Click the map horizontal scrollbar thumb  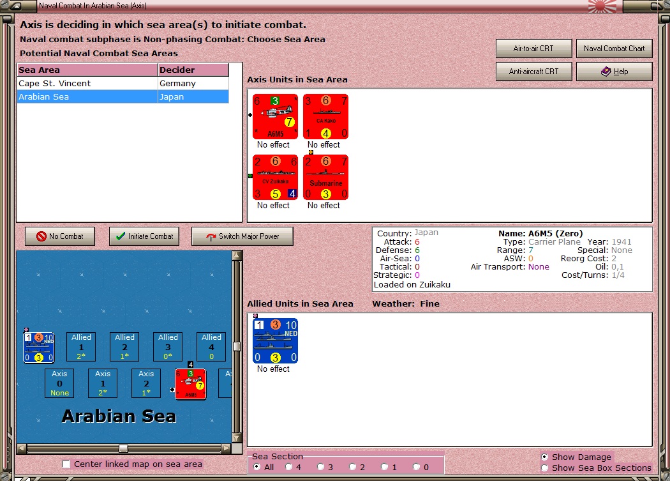(x=123, y=448)
